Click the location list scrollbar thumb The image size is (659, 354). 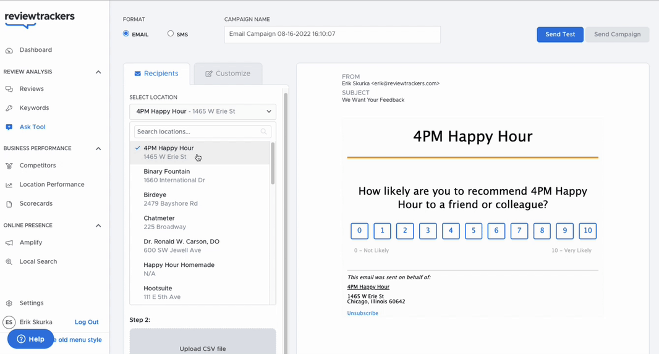[273, 163]
